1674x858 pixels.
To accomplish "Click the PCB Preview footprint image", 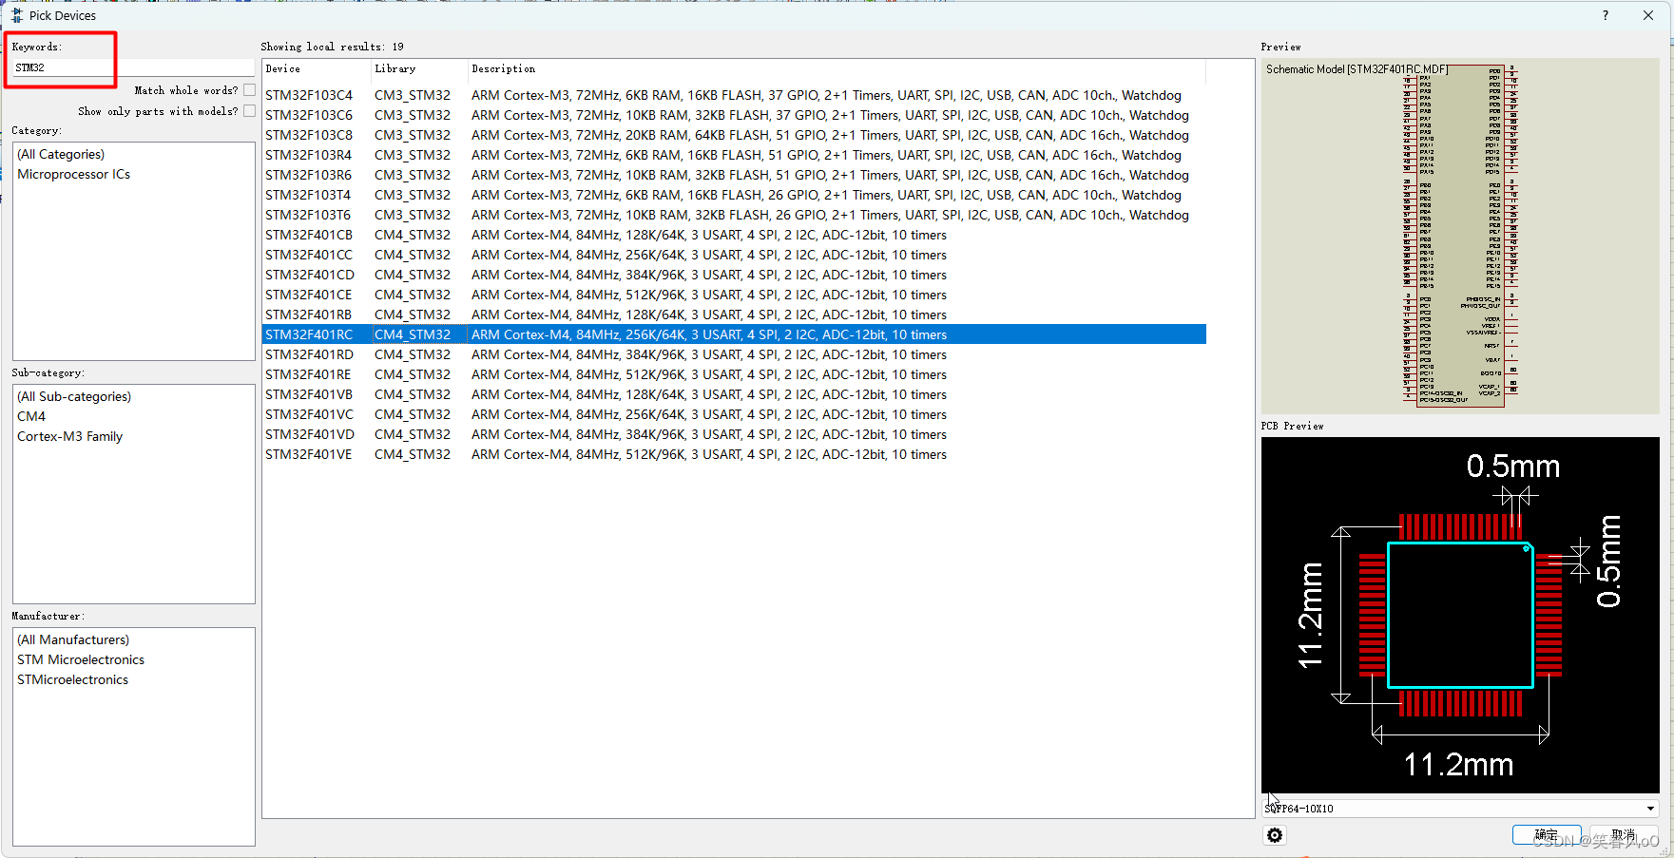I will coord(1460,618).
